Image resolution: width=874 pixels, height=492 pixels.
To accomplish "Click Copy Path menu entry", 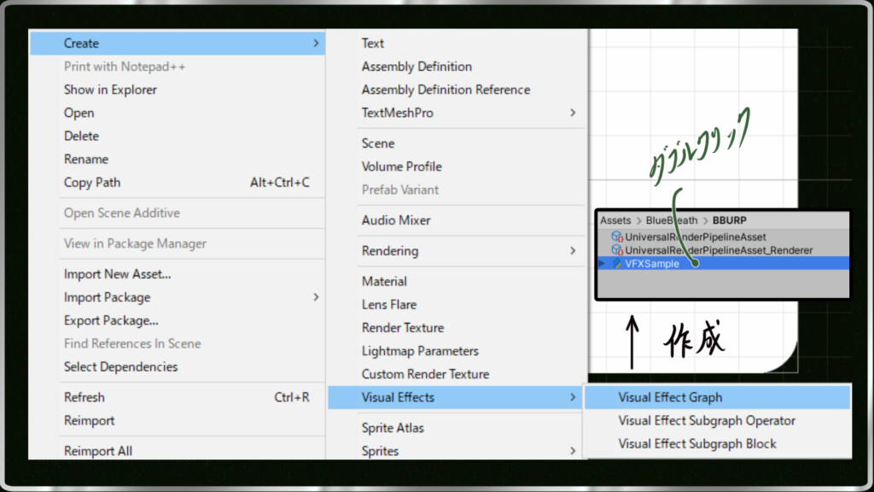I will pyautogui.click(x=92, y=182).
